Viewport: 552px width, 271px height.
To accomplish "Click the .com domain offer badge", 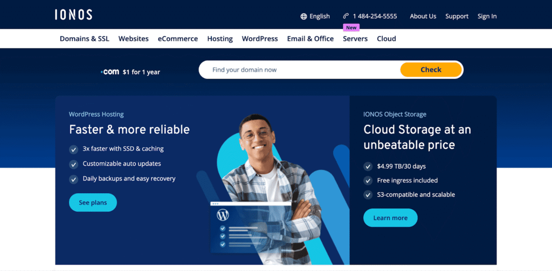I will 130,72.
